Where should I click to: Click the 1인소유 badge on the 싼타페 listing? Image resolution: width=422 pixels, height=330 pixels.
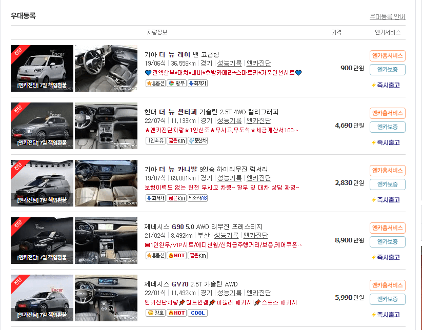pos(156,140)
